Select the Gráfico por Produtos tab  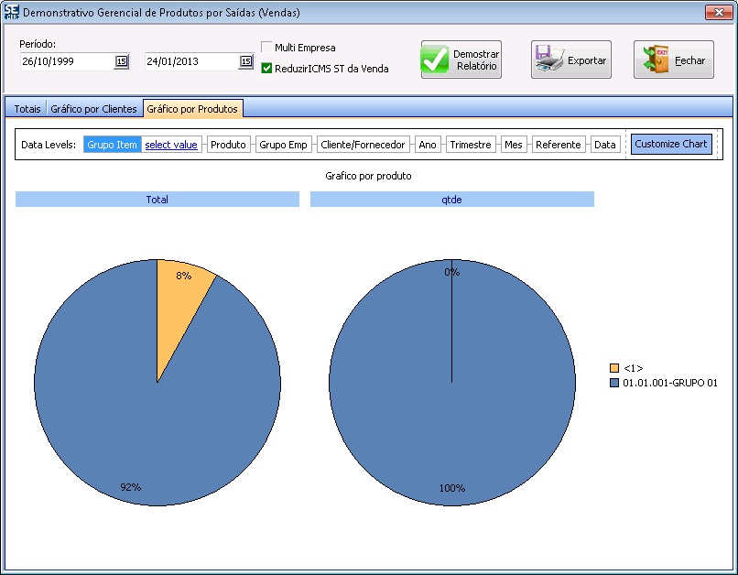coord(192,109)
